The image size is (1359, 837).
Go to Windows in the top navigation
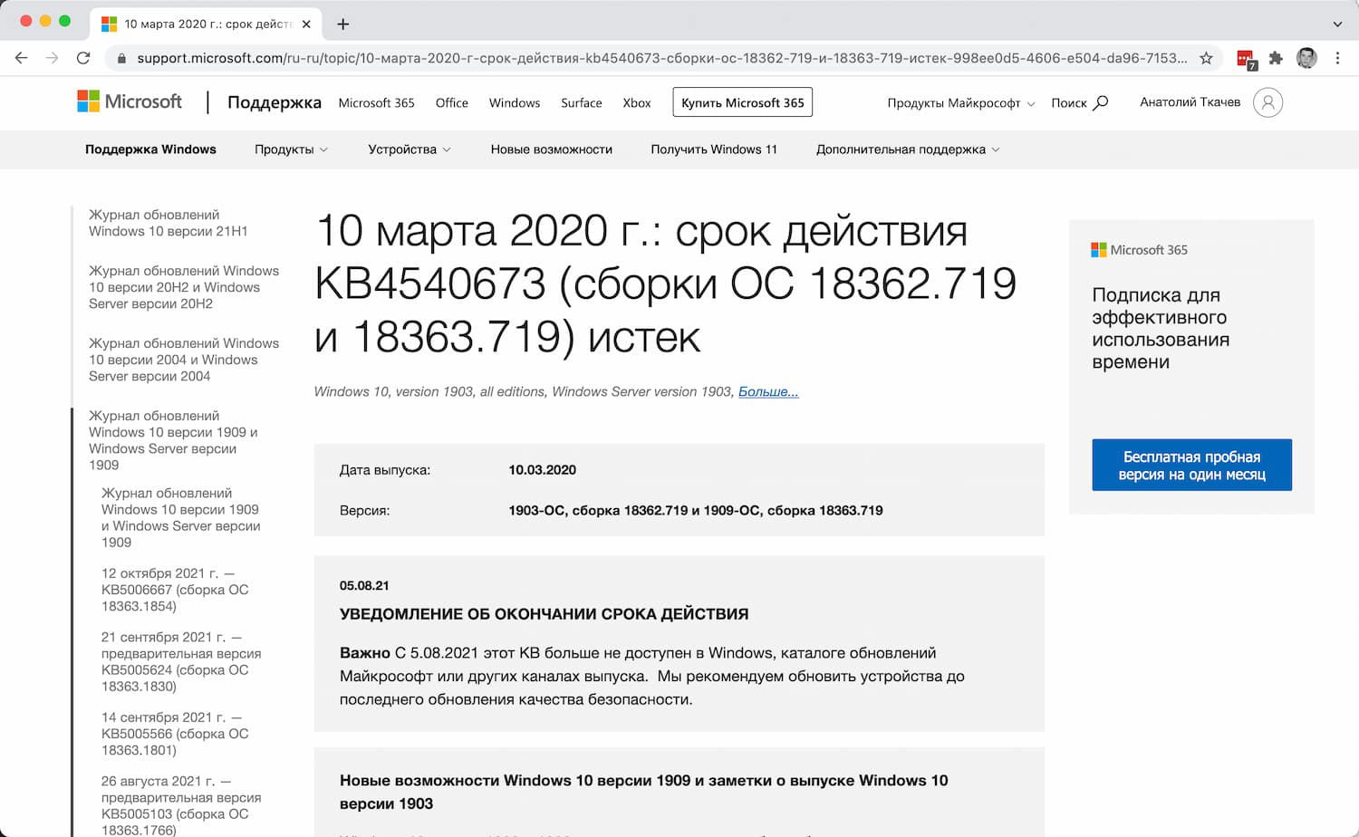click(515, 102)
